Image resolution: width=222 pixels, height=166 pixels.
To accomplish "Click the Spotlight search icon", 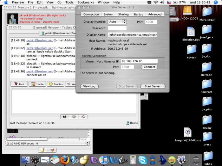I will 215,3.
